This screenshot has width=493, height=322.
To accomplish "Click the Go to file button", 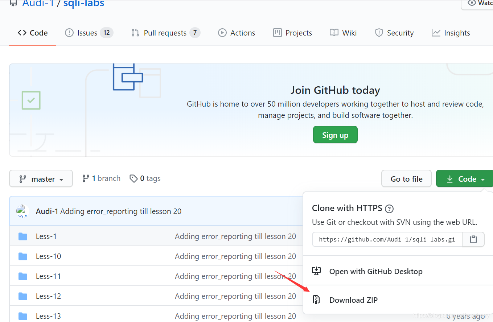I will pyautogui.click(x=406, y=179).
